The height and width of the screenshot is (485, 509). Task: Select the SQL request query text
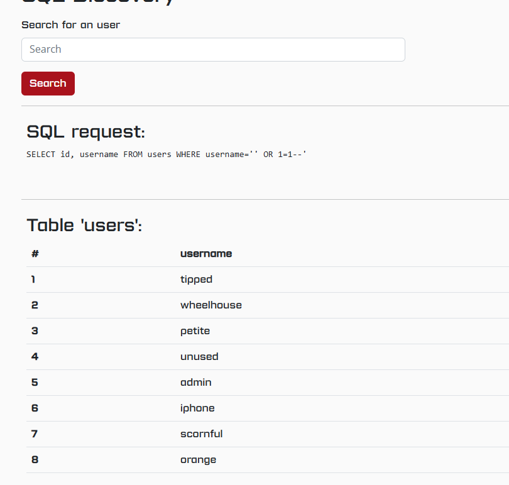tap(166, 154)
